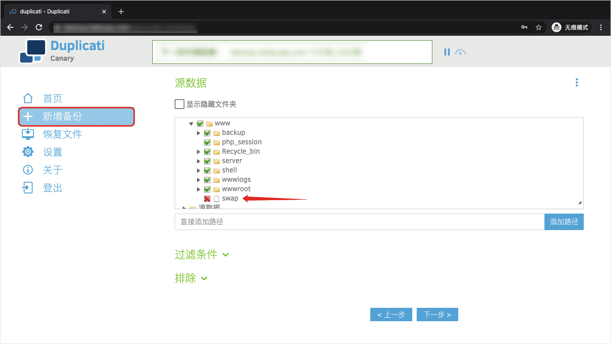The image size is (611, 344).
Task: Open 设置 in the sidebar
Action: click(x=53, y=152)
